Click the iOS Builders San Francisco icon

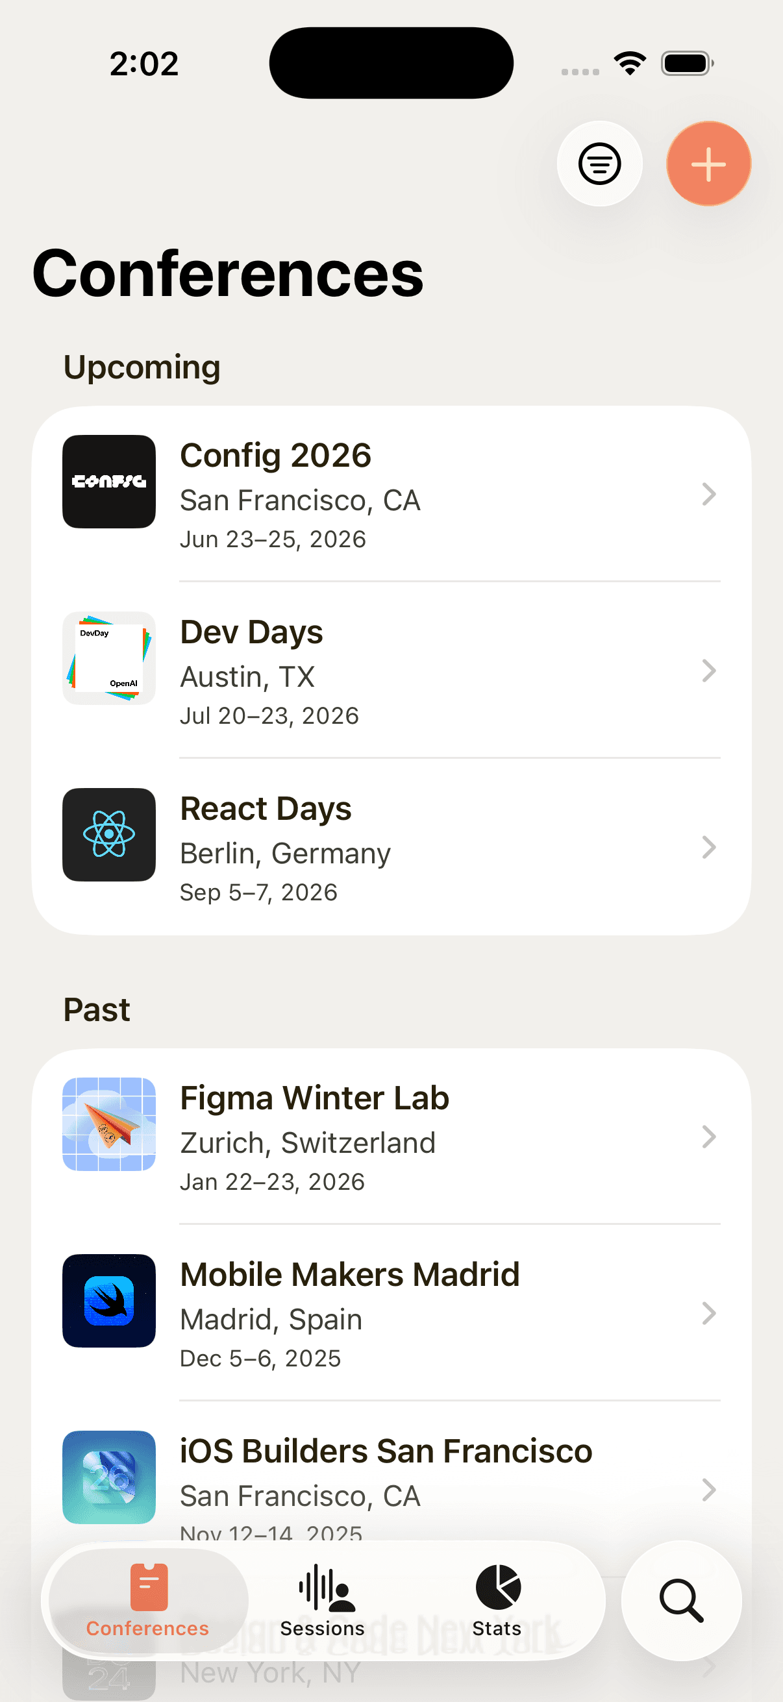tap(109, 1477)
